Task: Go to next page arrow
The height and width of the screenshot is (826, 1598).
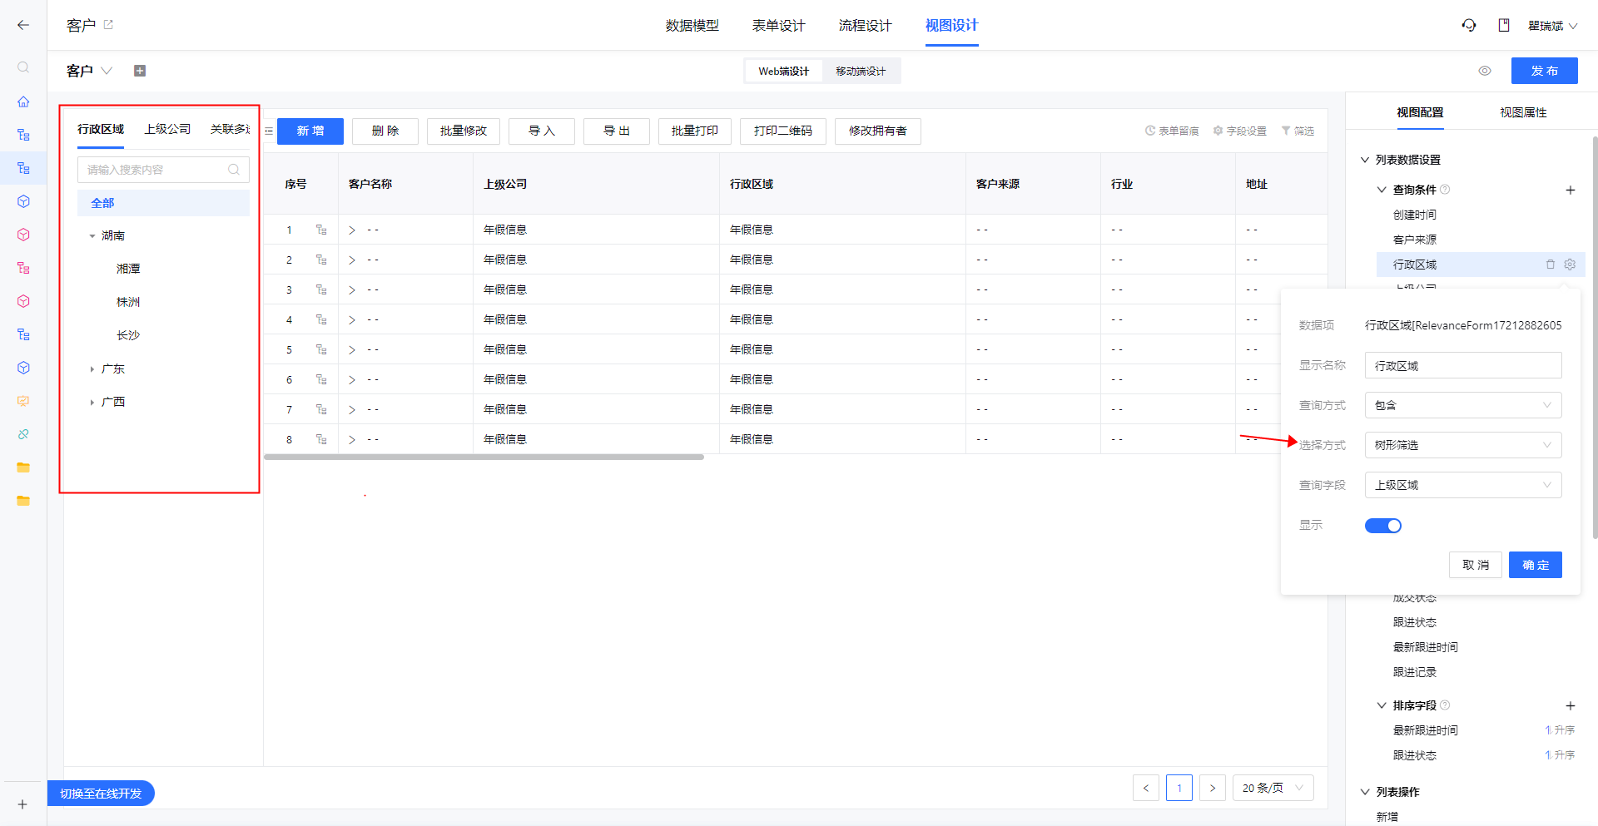Action: tap(1213, 788)
